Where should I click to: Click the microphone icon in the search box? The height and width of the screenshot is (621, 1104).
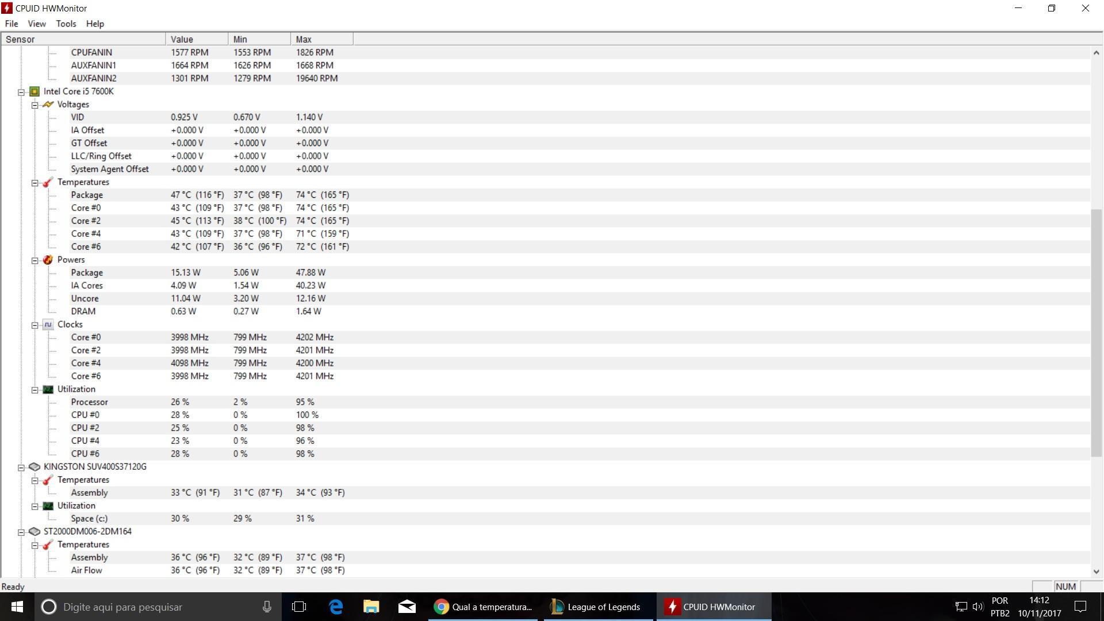[x=267, y=607]
